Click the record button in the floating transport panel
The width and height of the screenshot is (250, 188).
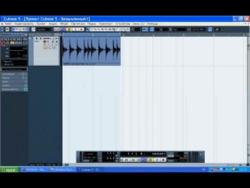163,160
